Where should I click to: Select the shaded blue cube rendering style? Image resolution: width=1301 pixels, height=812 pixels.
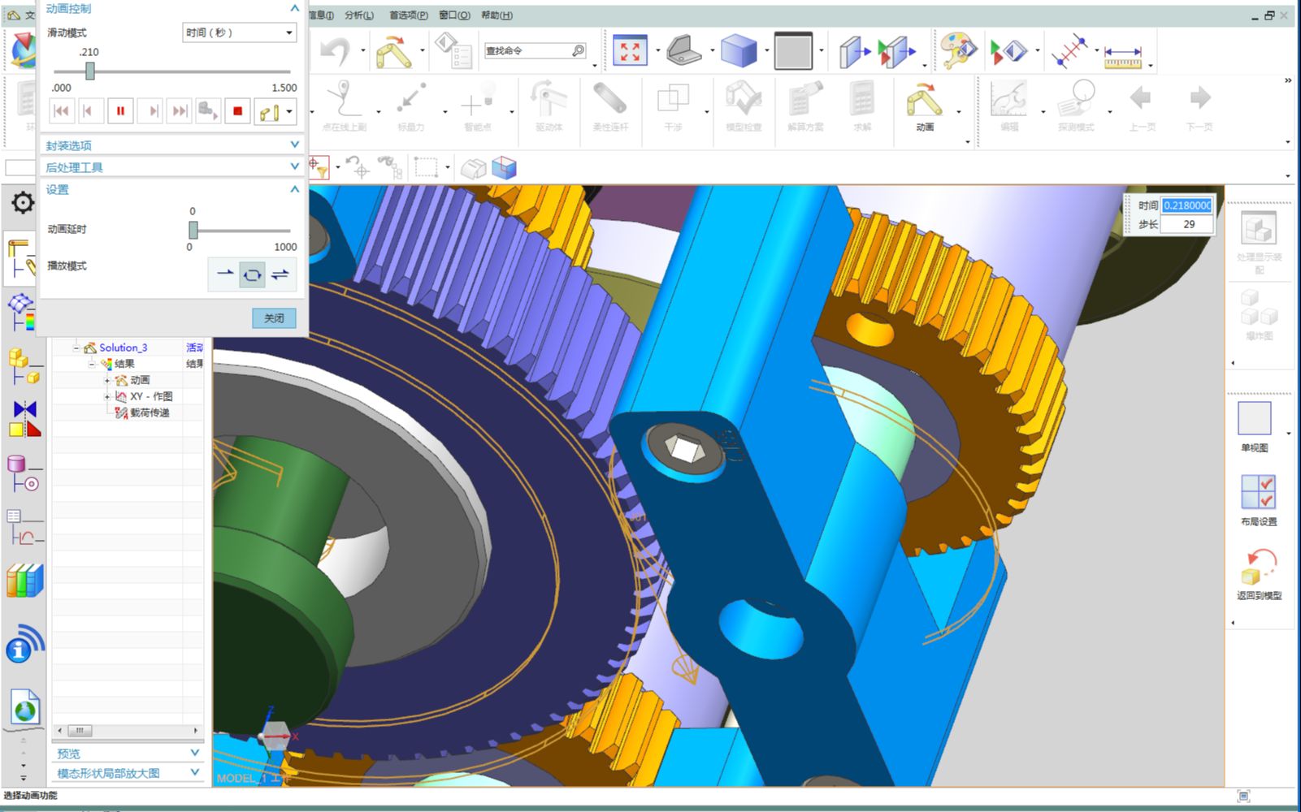pyautogui.click(x=738, y=51)
